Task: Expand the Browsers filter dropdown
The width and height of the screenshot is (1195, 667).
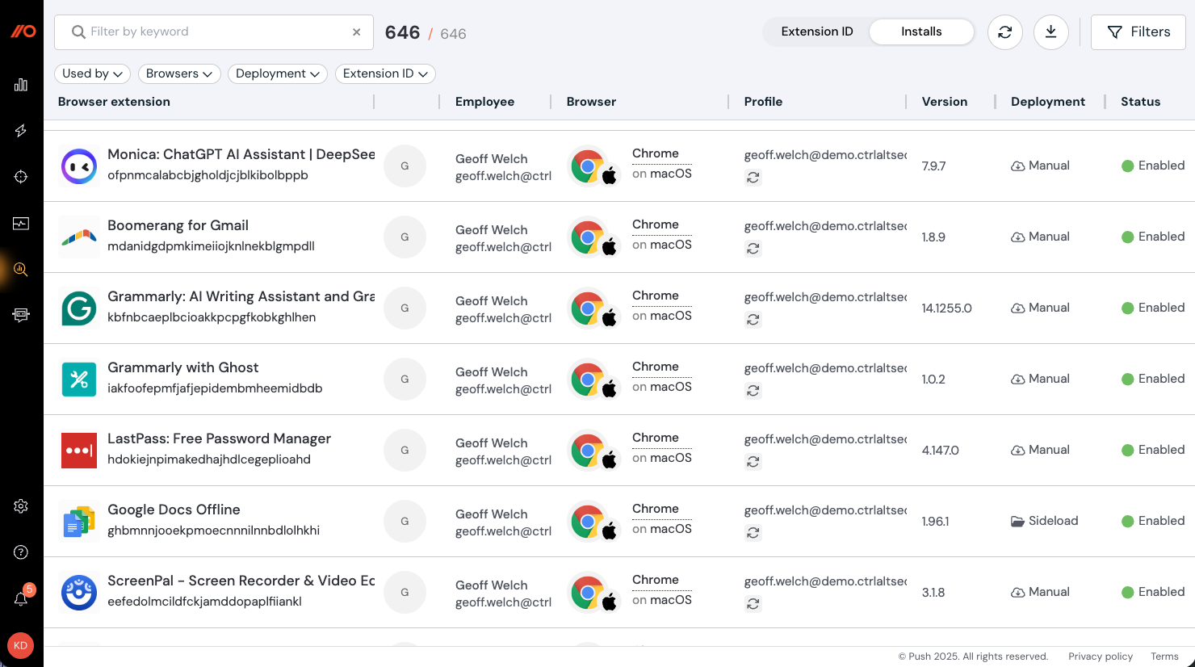Action: tap(179, 73)
